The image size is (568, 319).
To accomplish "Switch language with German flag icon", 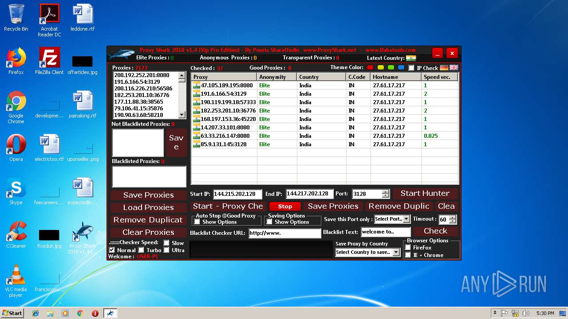I will (x=444, y=68).
